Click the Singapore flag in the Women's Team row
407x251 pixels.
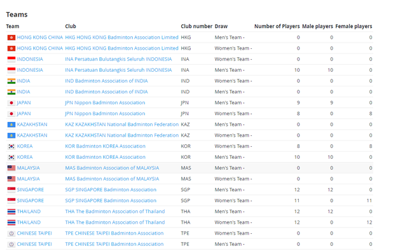(x=11, y=201)
